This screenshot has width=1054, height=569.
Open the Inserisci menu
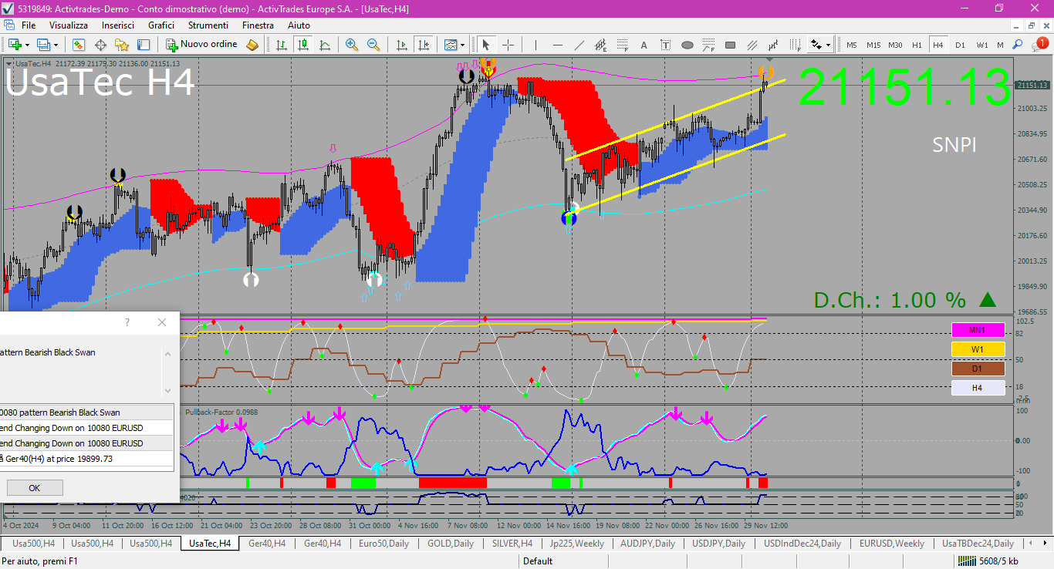(x=118, y=25)
